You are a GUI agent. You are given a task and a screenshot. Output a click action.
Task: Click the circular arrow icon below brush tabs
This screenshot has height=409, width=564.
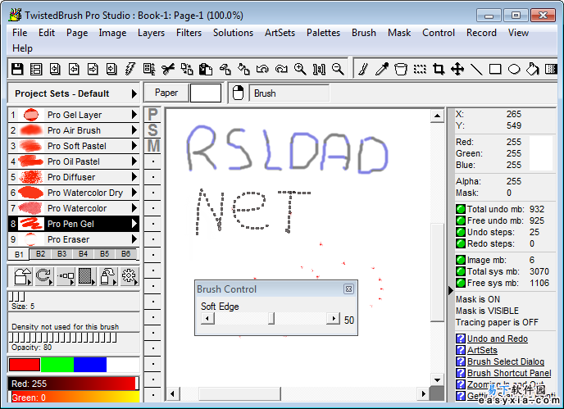[44, 276]
